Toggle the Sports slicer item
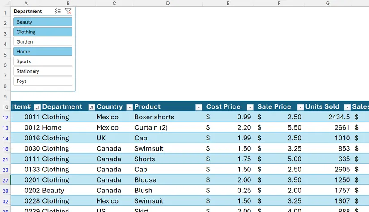This screenshot has width=369, height=212. point(43,61)
